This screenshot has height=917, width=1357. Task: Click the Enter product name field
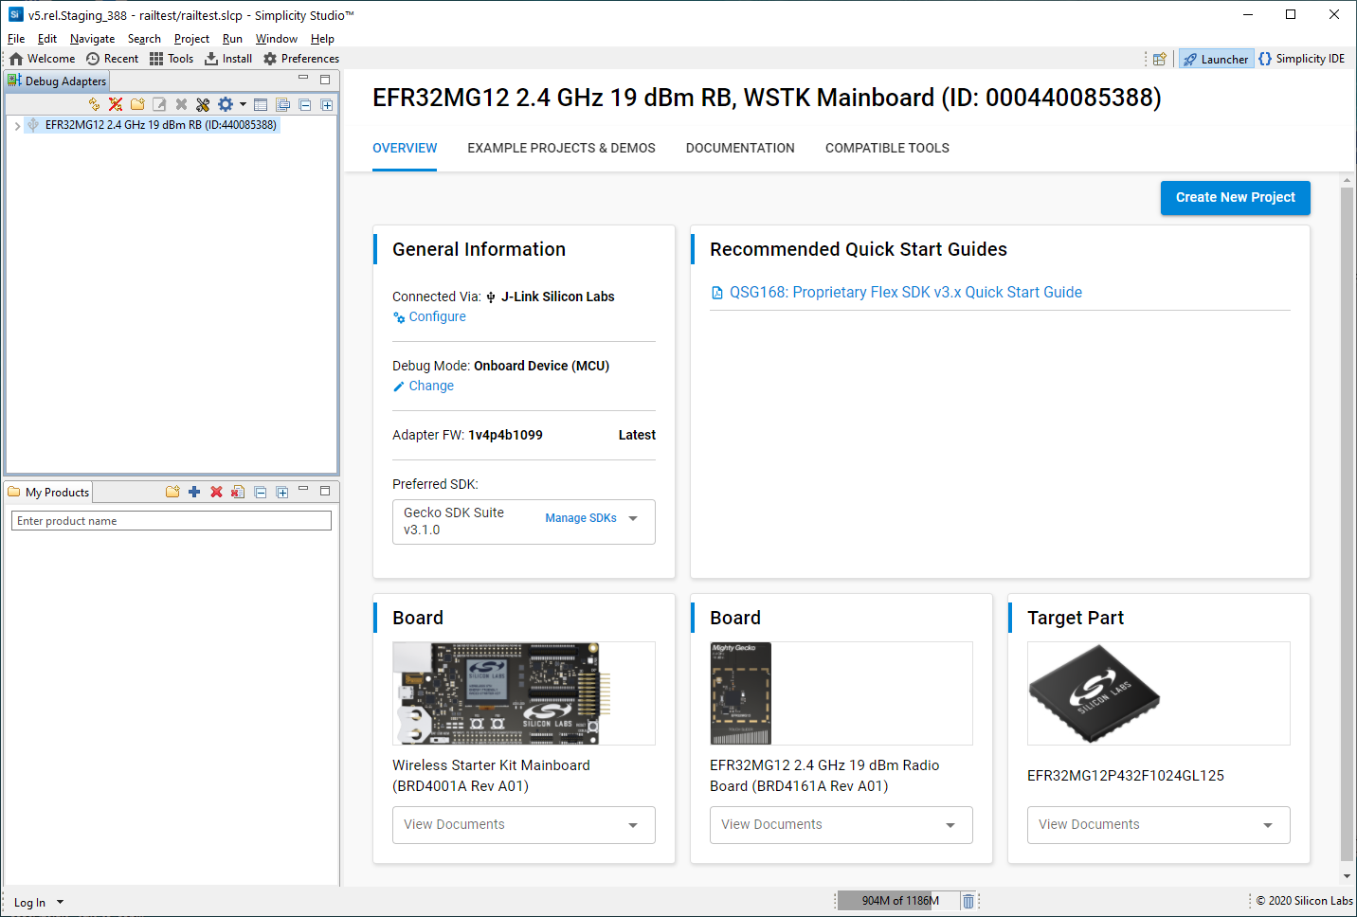click(172, 521)
